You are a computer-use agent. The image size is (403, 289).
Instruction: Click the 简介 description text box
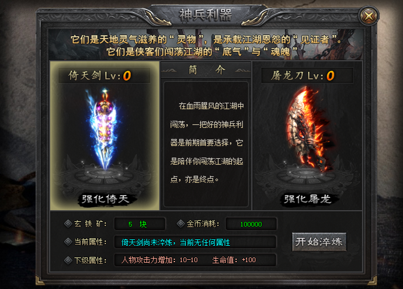click(x=206, y=144)
